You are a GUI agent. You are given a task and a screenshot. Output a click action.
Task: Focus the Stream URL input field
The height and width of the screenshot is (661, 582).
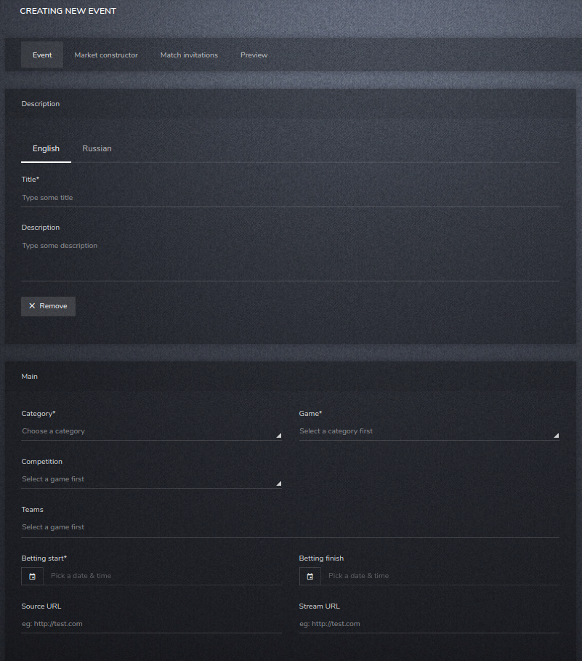coord(429,624)
